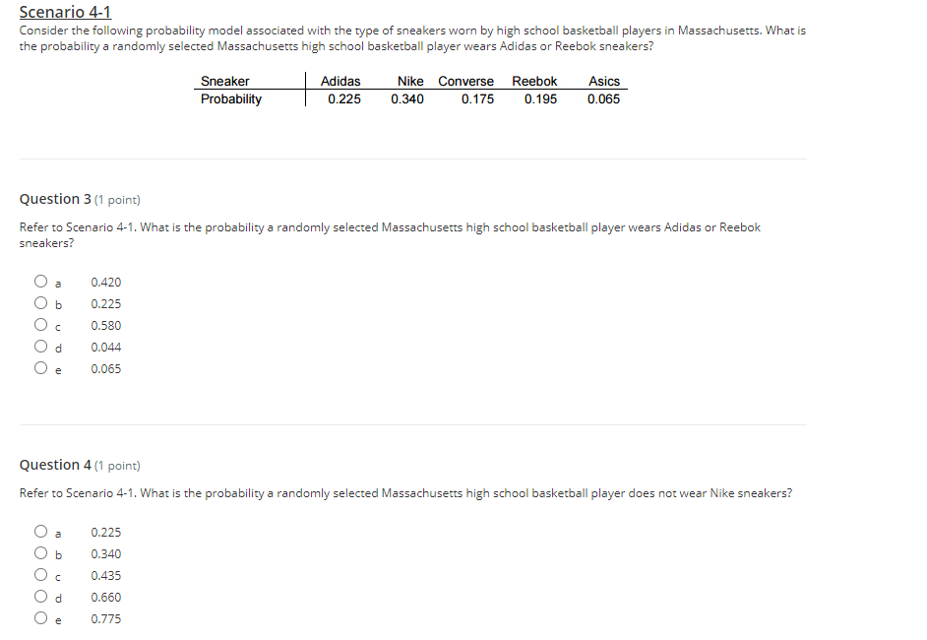Click the Adidas column header in the table
927x640 pixels.
(x=341, y=81)
